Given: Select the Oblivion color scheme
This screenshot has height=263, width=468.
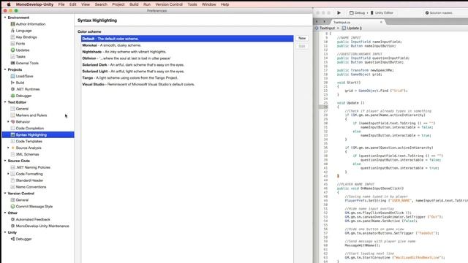Looking at the screenshot, I should click(x=187, y=58).
